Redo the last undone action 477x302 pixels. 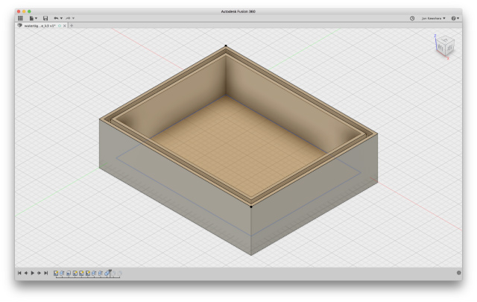pyautogui.click(x=68, y=18)
